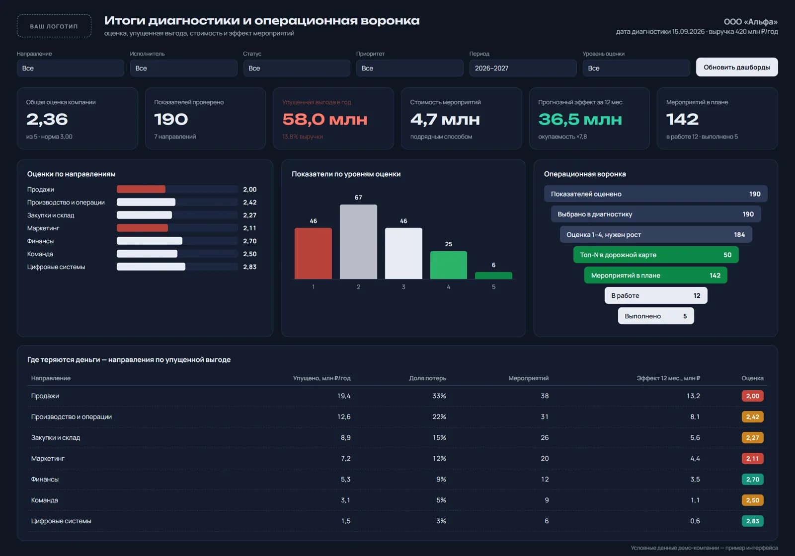Select the tallest bar labeled 67
The image size is (795, 556).
click(x=358, y=242)
